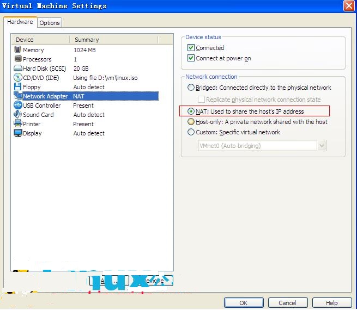Select the Display row label
Image resolution: width=357 pixels, height=310 pixels.
coord(32,133)
